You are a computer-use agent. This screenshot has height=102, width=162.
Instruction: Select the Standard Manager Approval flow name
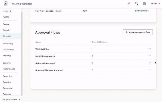(49, 70)
